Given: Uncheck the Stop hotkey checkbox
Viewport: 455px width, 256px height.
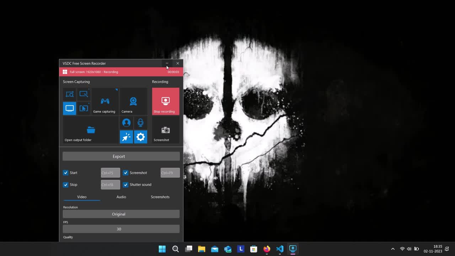Looking at the screenshot, I should pyautogui.click(x=66, y=185).
